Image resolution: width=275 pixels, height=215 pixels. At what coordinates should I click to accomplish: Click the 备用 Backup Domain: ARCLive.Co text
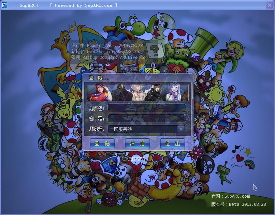coord(108,57)
